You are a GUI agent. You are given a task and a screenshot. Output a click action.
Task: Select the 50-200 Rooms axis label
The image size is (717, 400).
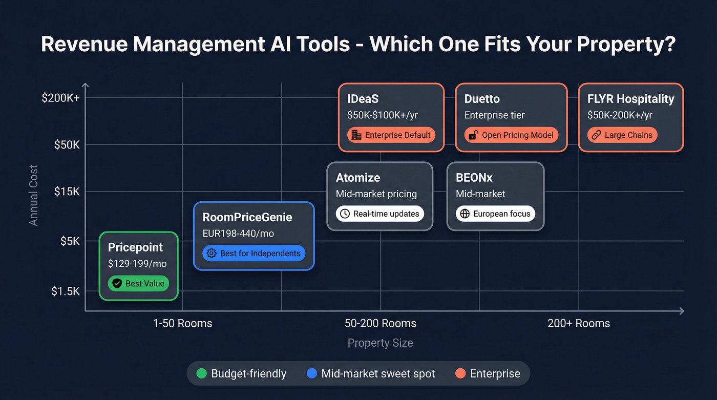coord(380,323)
